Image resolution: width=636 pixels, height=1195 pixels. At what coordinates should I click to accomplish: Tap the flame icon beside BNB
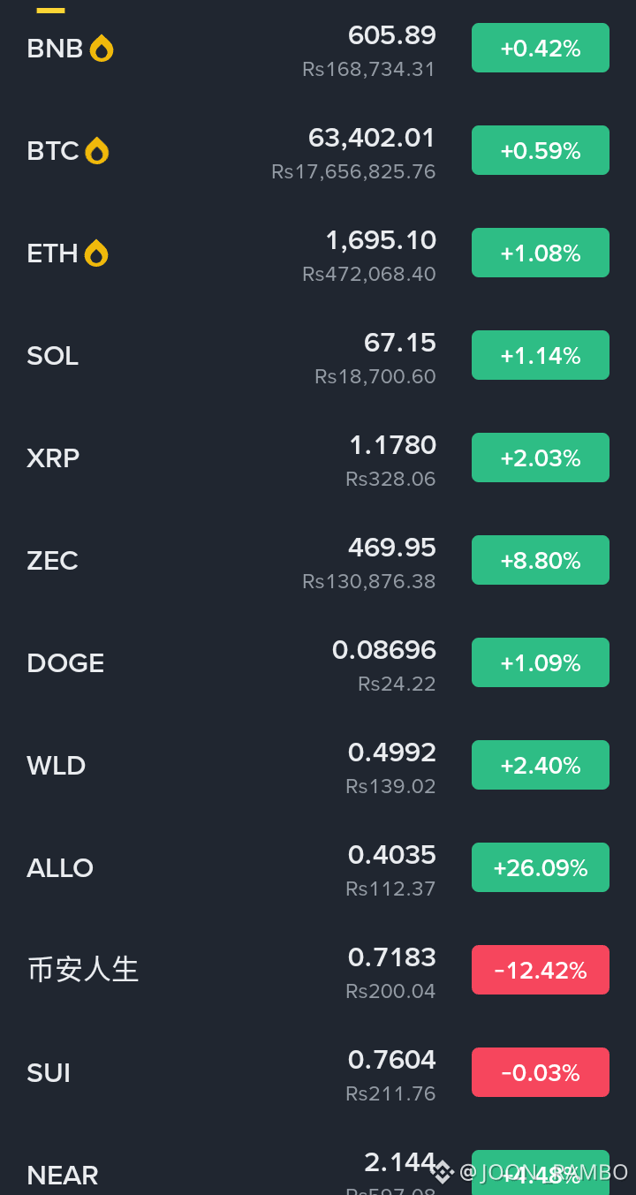pos(102,49)
